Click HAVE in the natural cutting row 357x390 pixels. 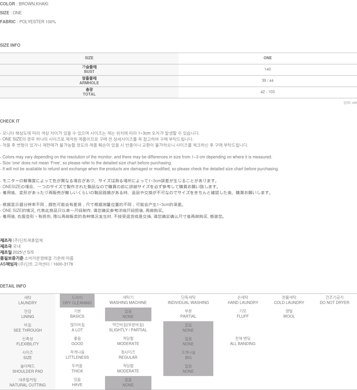[x=77, y=382]
